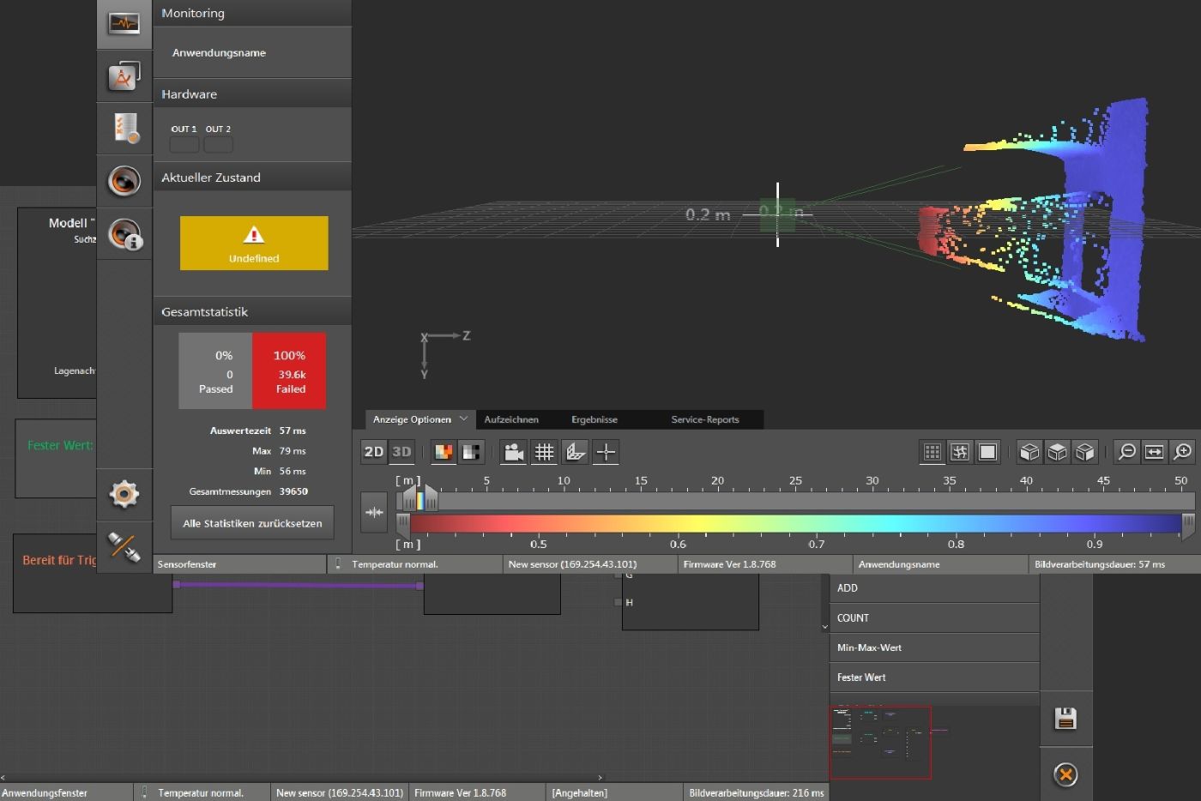Expand the Anzeige Optionen dropdown arrow
Viewport: 1201px width, 801px height.
point(463,419)
